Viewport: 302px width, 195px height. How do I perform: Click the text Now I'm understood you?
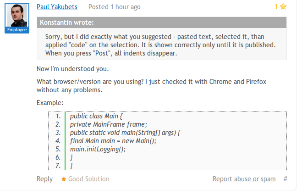pyautogui.click(x=72, y=69)
